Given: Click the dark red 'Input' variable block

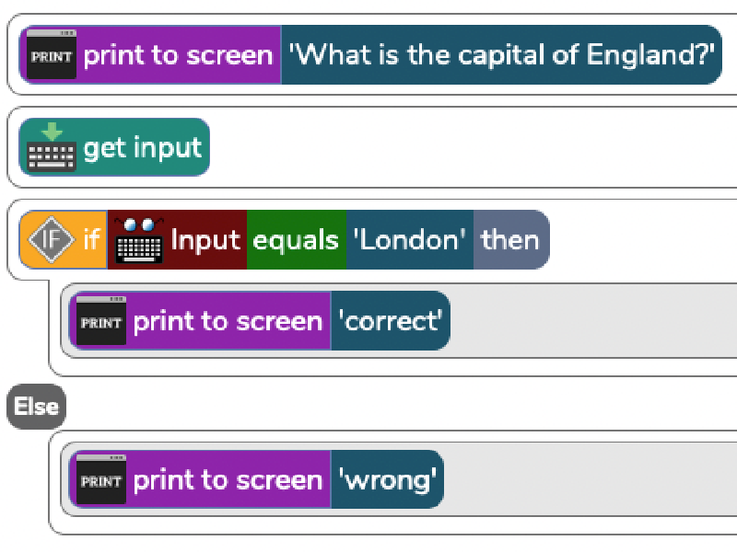Looking at the screenshot, I should (177, 239).
